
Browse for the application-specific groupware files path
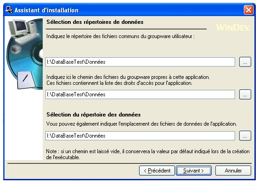tap(245, 94)
